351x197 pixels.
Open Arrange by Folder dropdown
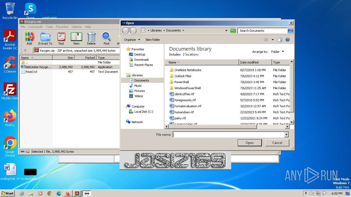tap(278, 52)
